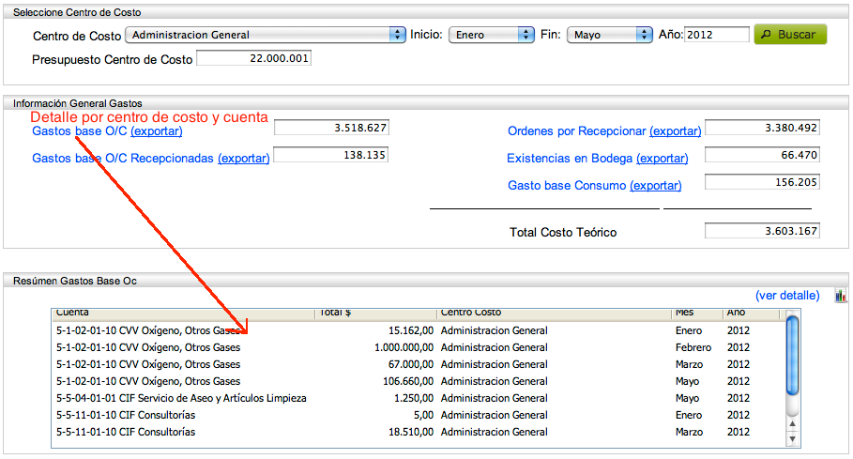Click the value field showing 3.380.492
Screen dimensions: 853x459
click(762, 128)
